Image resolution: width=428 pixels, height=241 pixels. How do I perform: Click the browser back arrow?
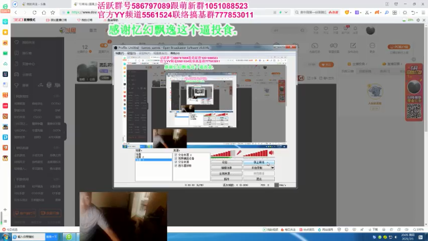pyautogui.click(x=16, y=13)
